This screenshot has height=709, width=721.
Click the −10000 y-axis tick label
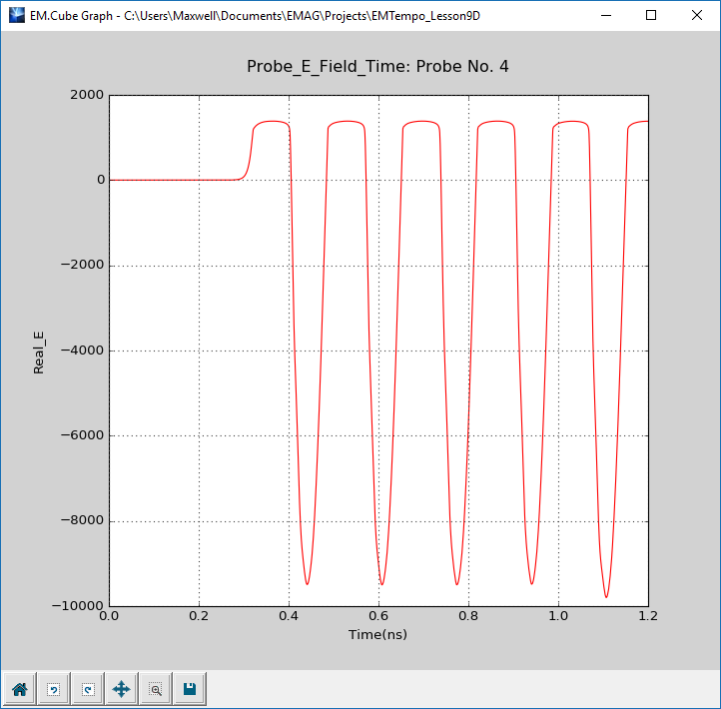[x=78, y=606]
